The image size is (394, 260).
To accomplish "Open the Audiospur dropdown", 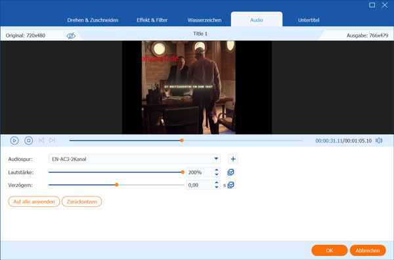I will [x=135, y=159].
